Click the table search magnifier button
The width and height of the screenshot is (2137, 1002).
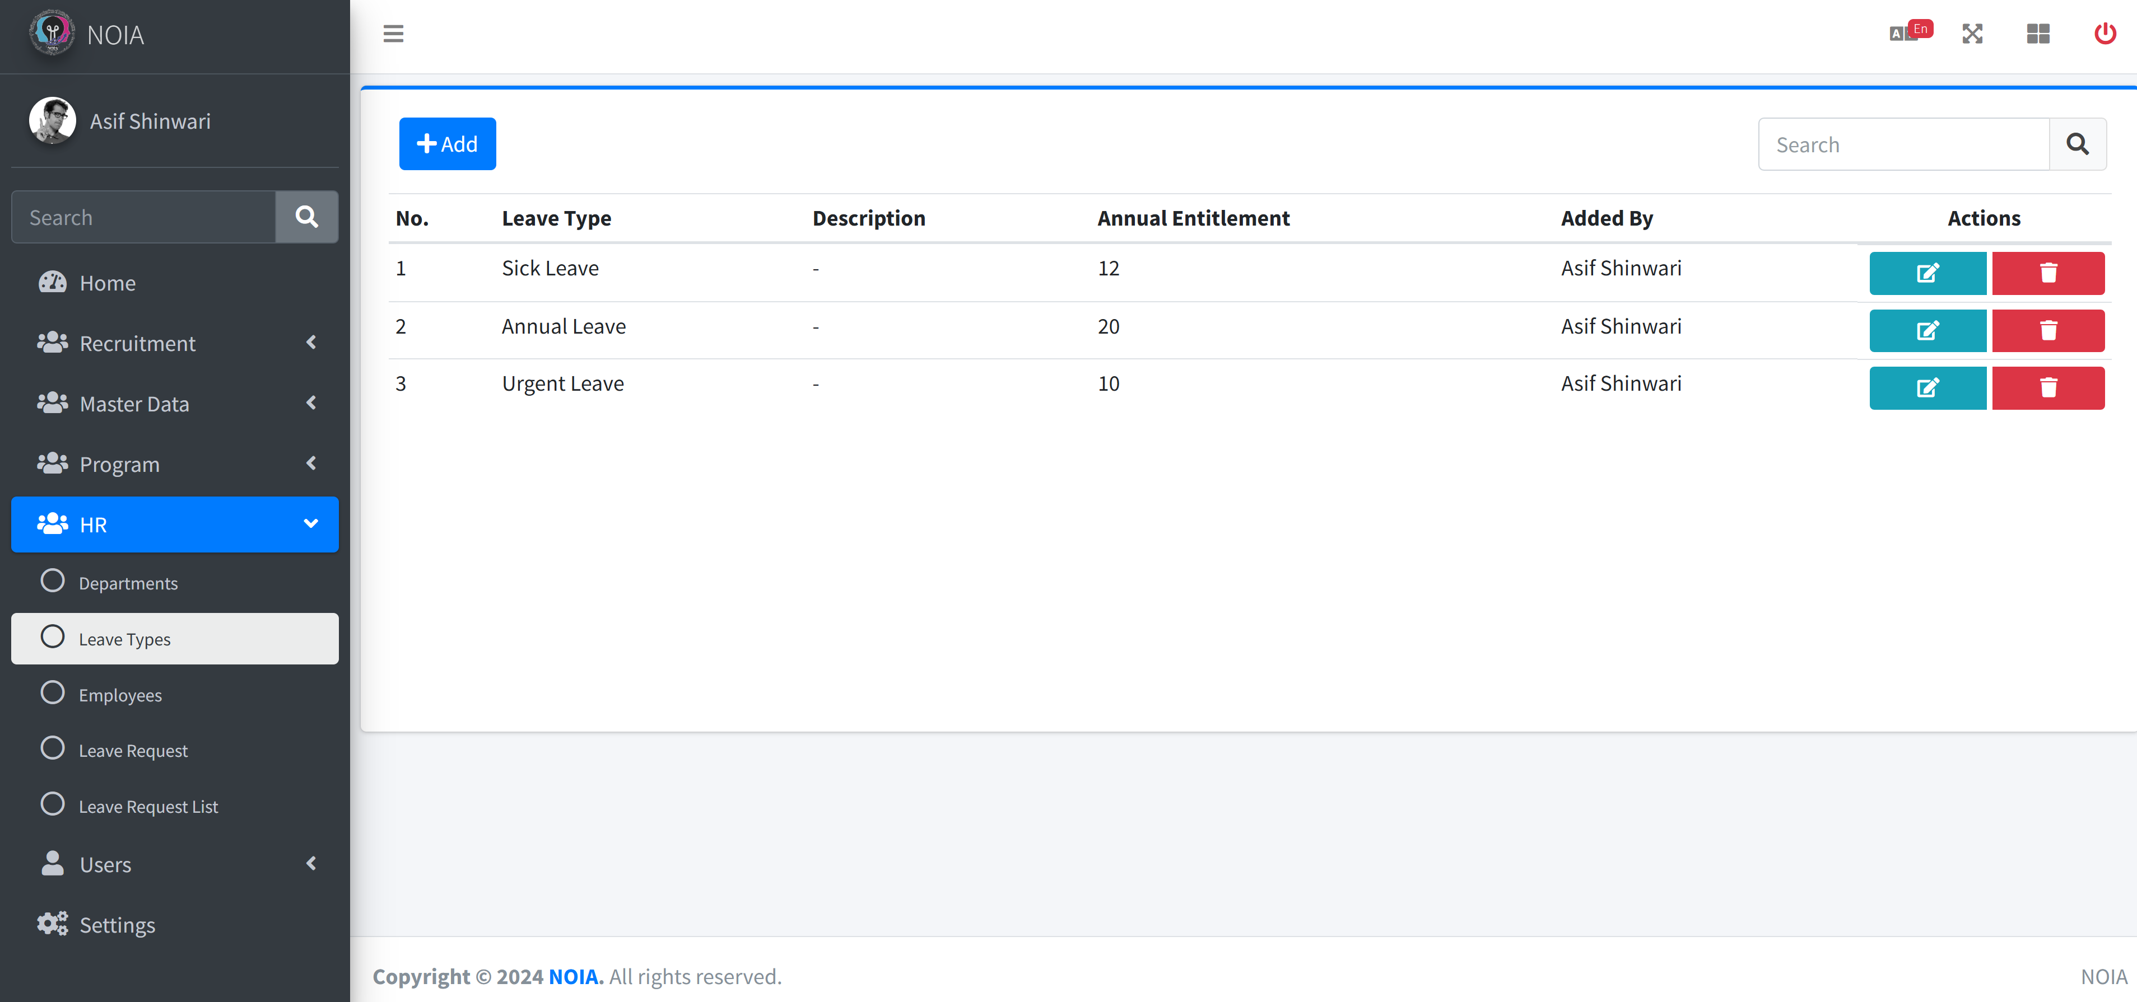click(2077, 144)
